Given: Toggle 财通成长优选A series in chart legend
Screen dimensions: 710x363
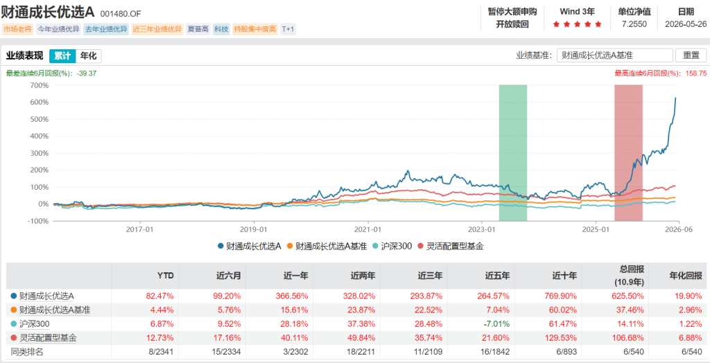Looking at the screenshot, I should coord(250,246).
